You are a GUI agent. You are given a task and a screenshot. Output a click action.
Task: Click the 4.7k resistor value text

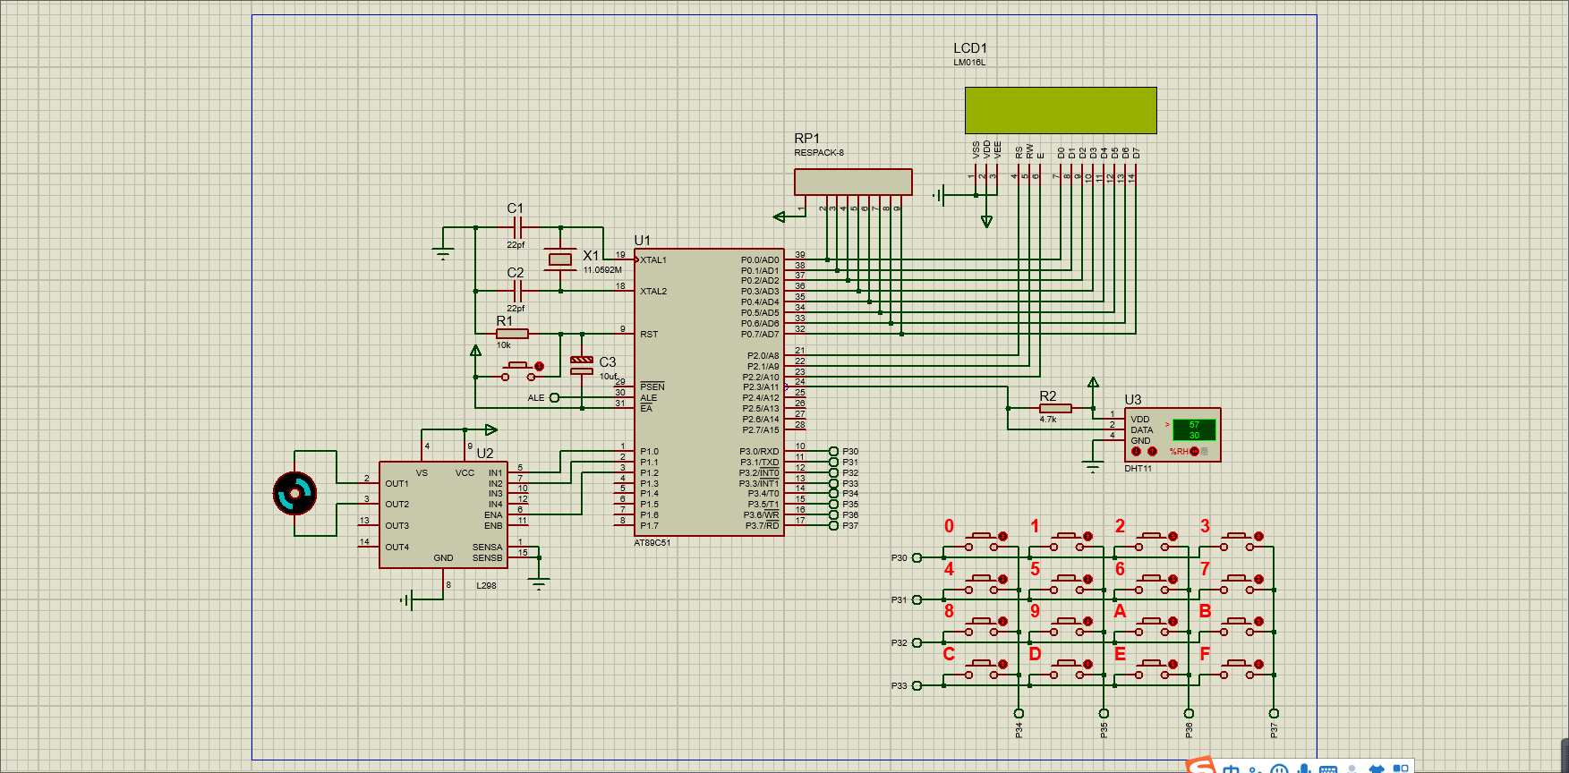[x=1048, y=420]
